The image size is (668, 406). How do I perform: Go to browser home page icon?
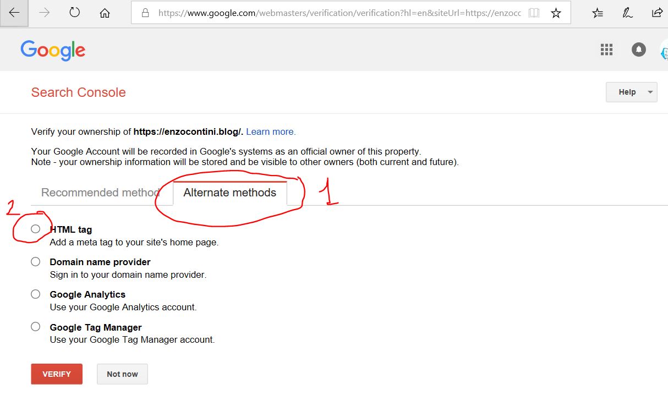105,13
